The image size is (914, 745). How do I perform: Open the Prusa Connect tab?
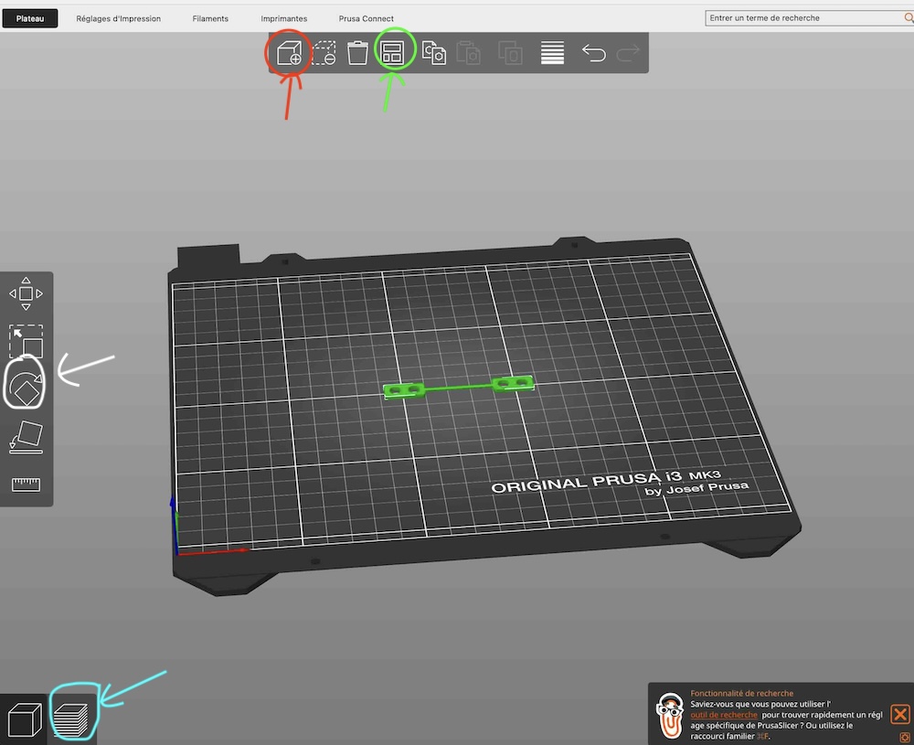[x=367, y=18]
